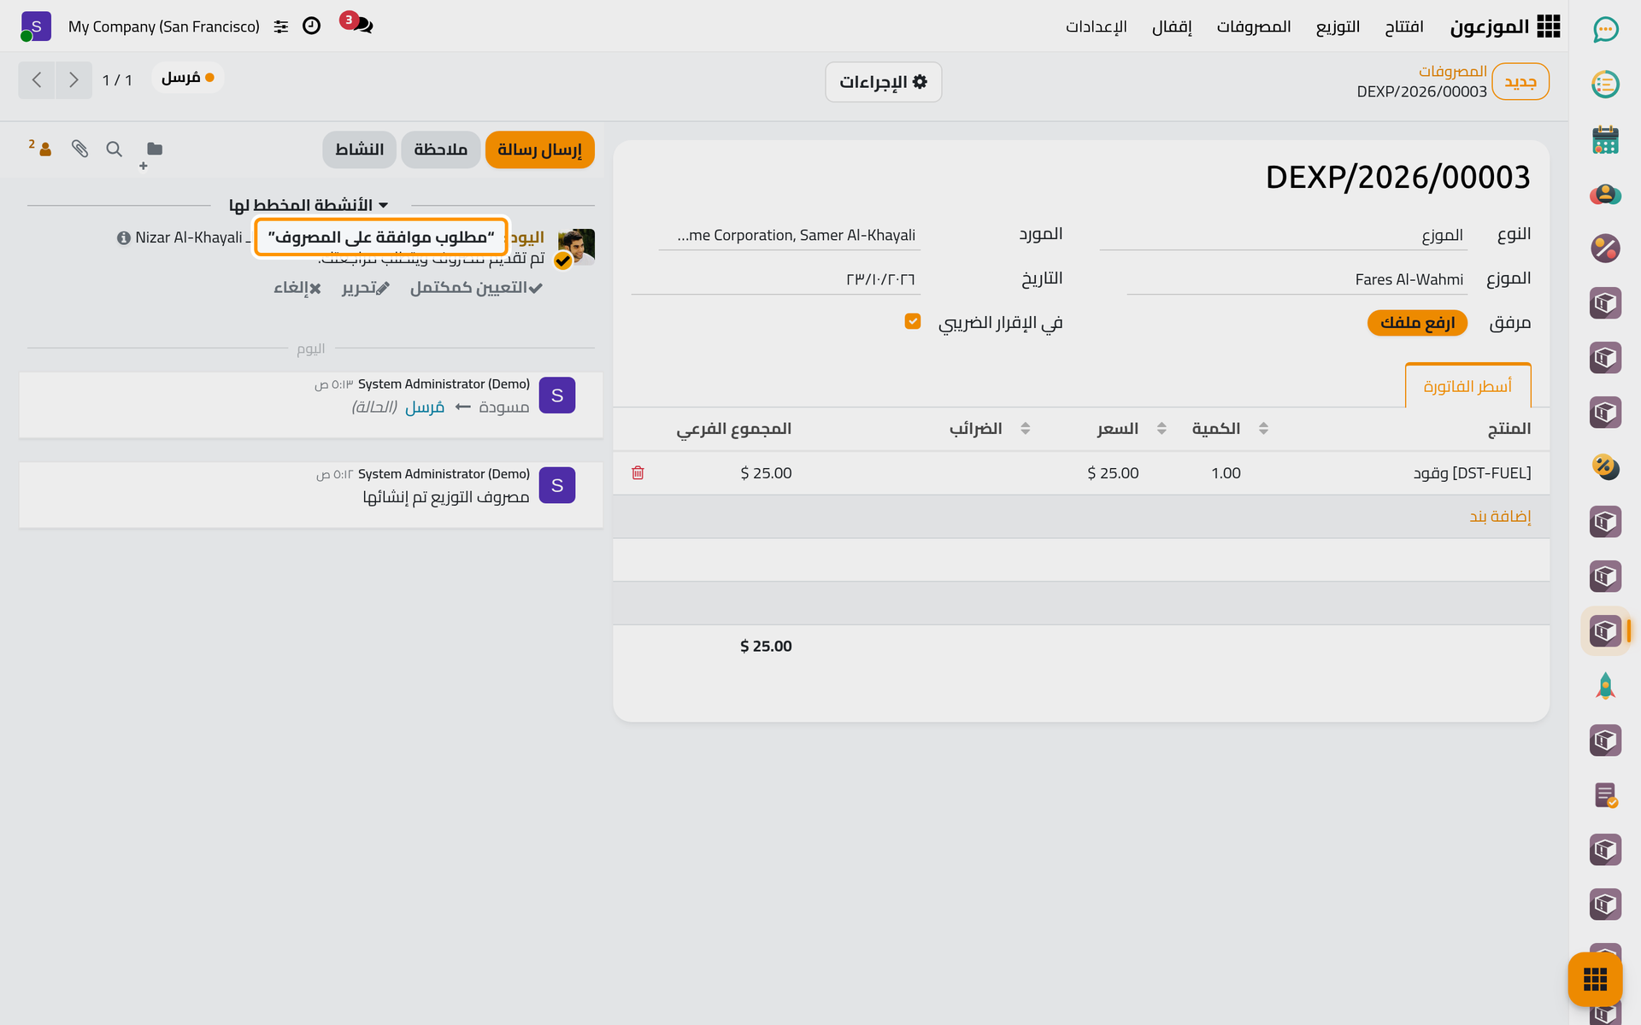
Task: Click the النشاط activity button
Action: pyautogui.click(x=359, y=149)
